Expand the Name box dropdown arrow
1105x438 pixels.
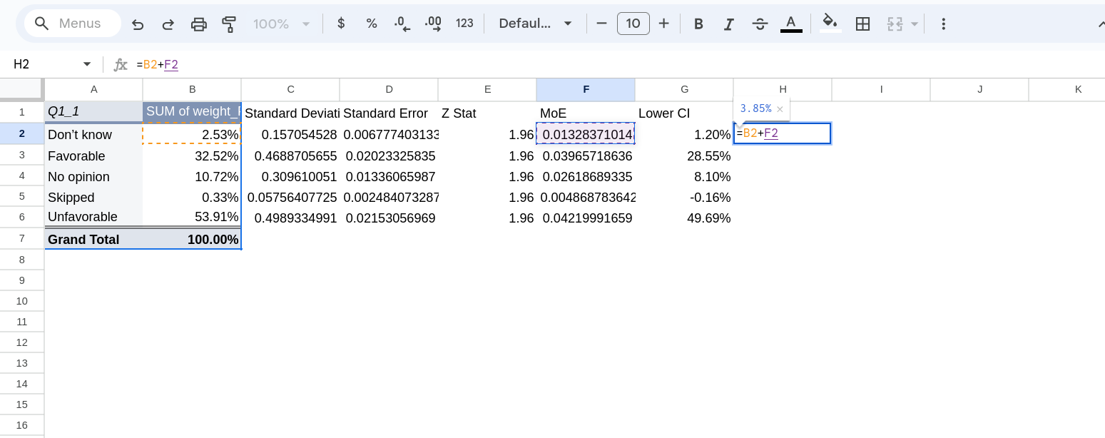87,64
